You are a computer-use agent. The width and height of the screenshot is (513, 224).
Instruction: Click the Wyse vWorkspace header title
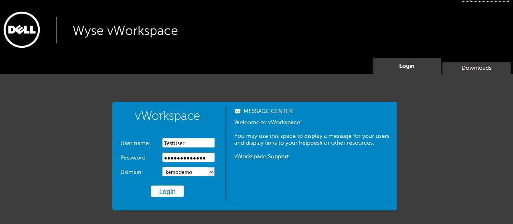tap(125, 30)
